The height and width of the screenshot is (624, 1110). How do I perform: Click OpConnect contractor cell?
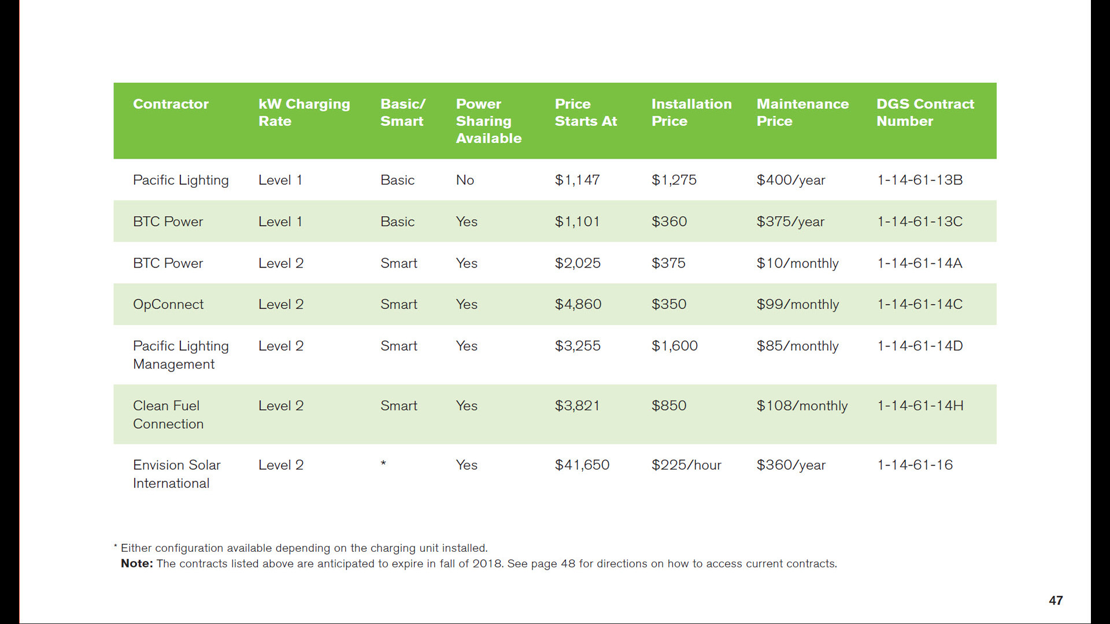point(168,304)
